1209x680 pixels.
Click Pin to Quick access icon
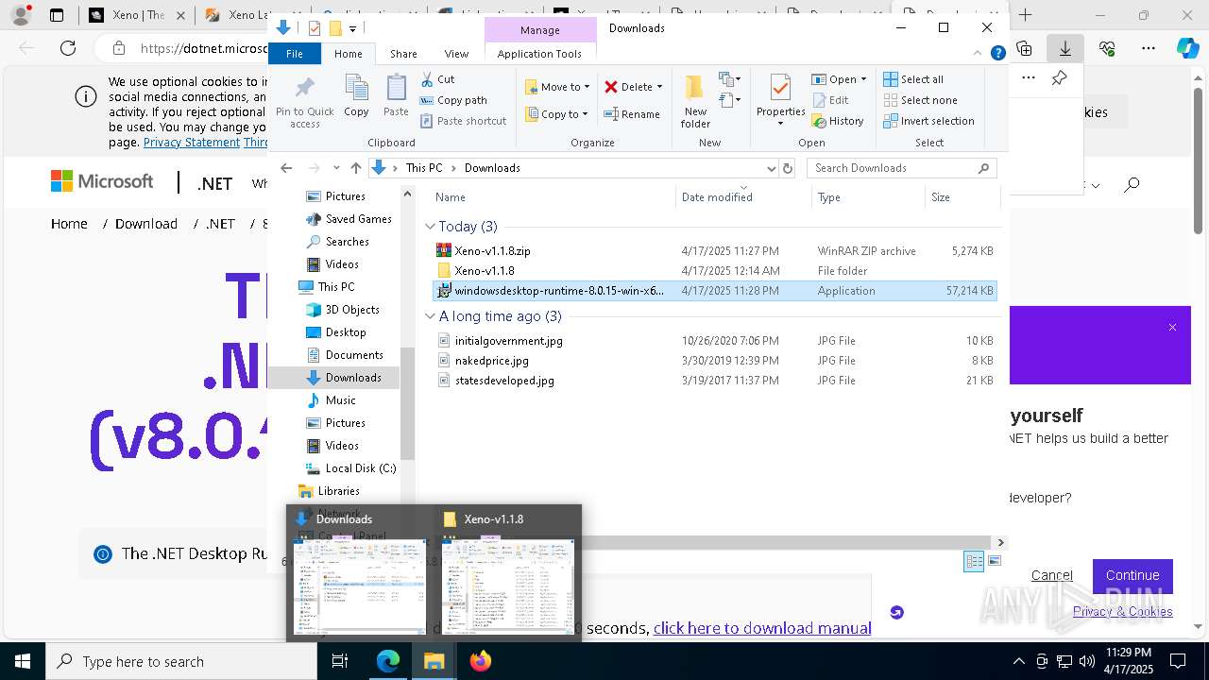pos(304,102)
